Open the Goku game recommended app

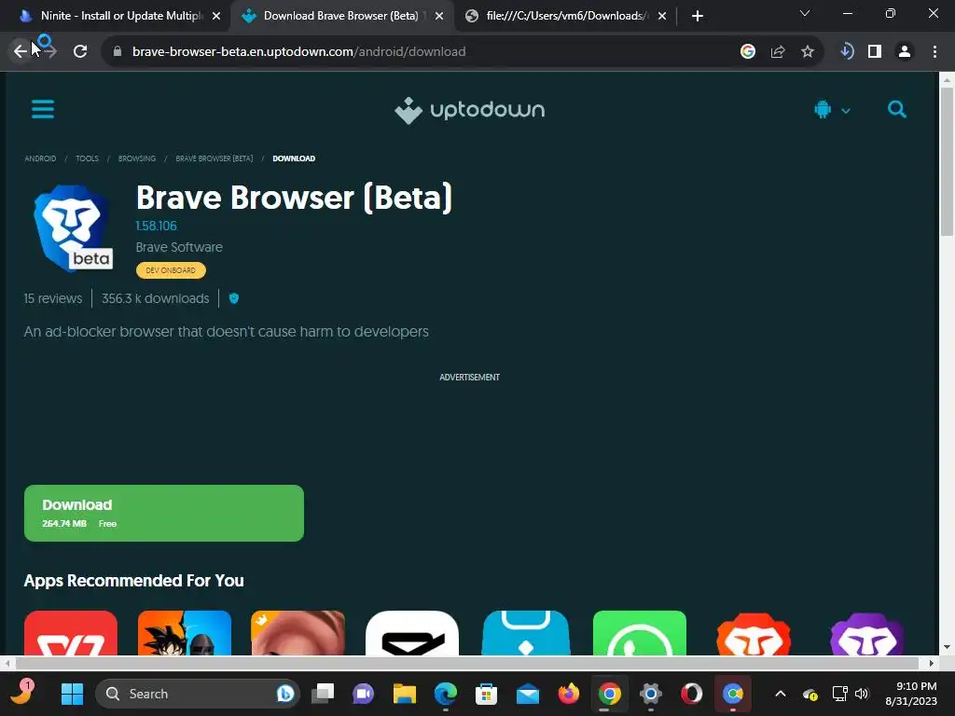pyautogui.click(x=185, y=633)
